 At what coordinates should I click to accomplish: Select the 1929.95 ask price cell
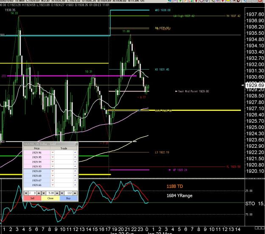pos(37,157)
